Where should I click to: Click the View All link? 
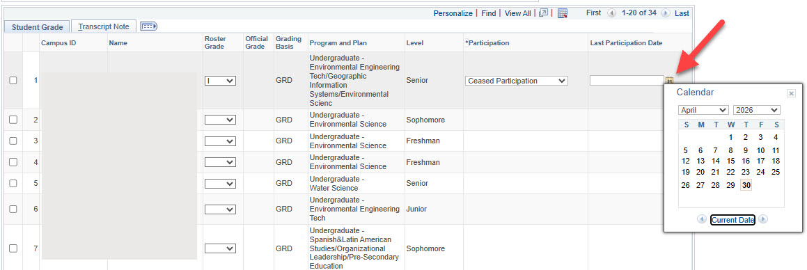(x=518, y=13)
